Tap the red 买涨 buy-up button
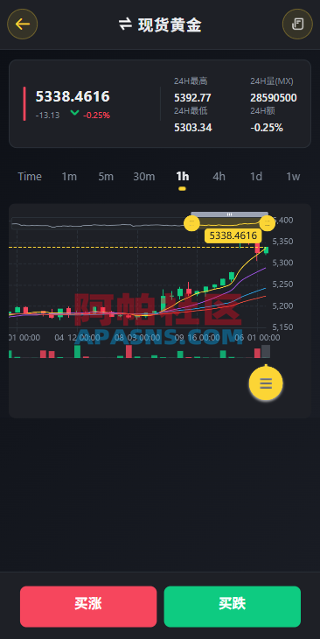 88,607
